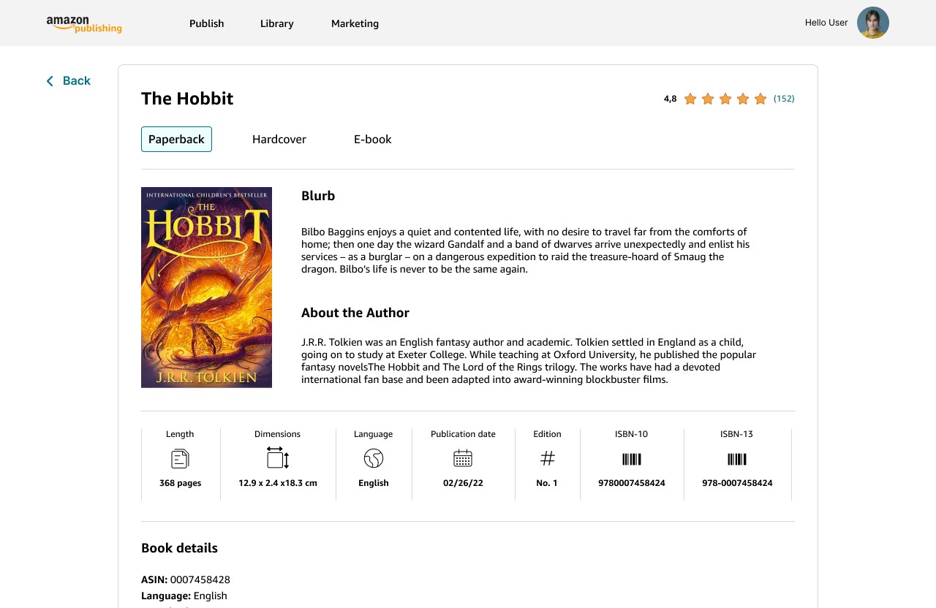Click the second rating star
This screenshot has height=608, width=936.
708,99
